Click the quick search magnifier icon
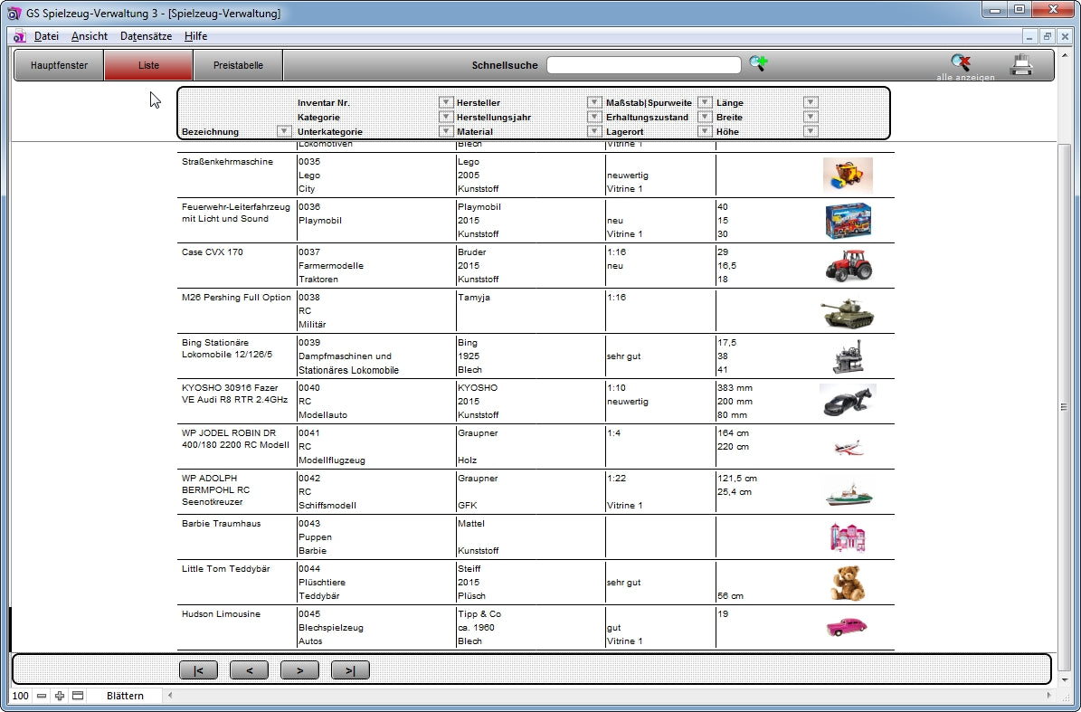Viewport: 1081px width, 712px height. (x=758, y=64)
